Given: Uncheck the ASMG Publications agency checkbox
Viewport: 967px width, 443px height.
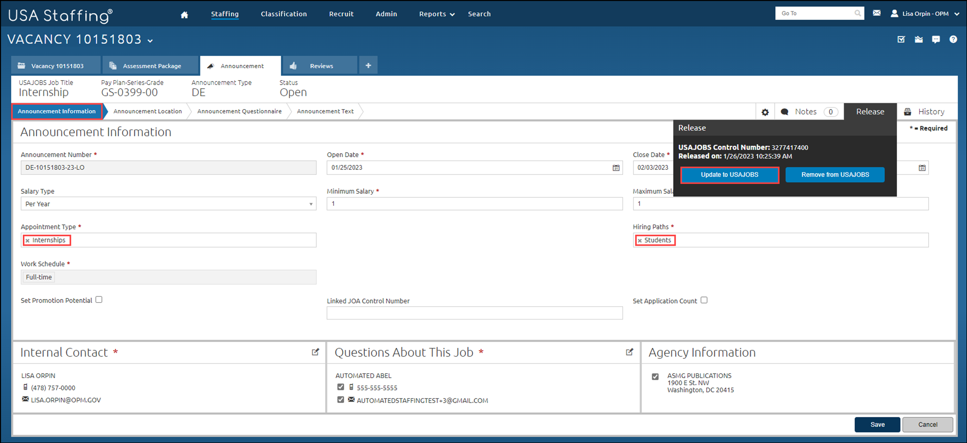Looking at the screenshot, I should pos(655,376).
